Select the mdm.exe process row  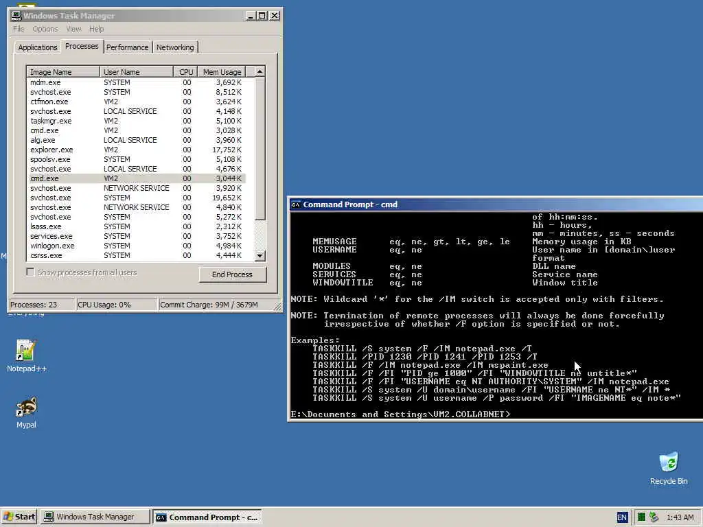click(x=137, y=82)
